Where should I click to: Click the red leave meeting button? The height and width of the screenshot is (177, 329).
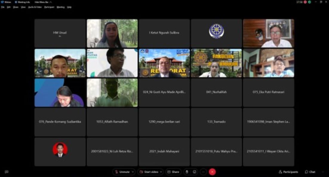[x=212, y=172]
